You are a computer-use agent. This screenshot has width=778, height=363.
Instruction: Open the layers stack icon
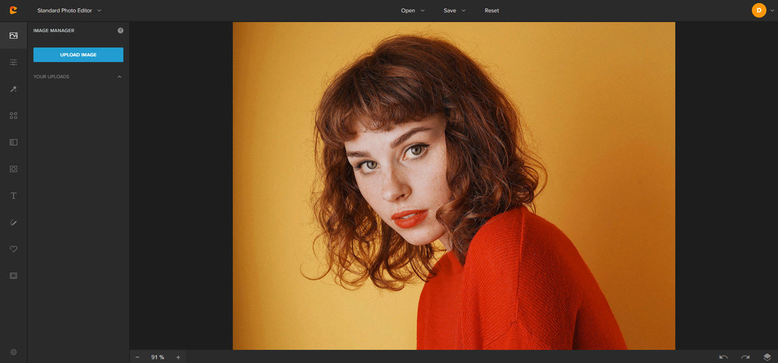(767, 357)
